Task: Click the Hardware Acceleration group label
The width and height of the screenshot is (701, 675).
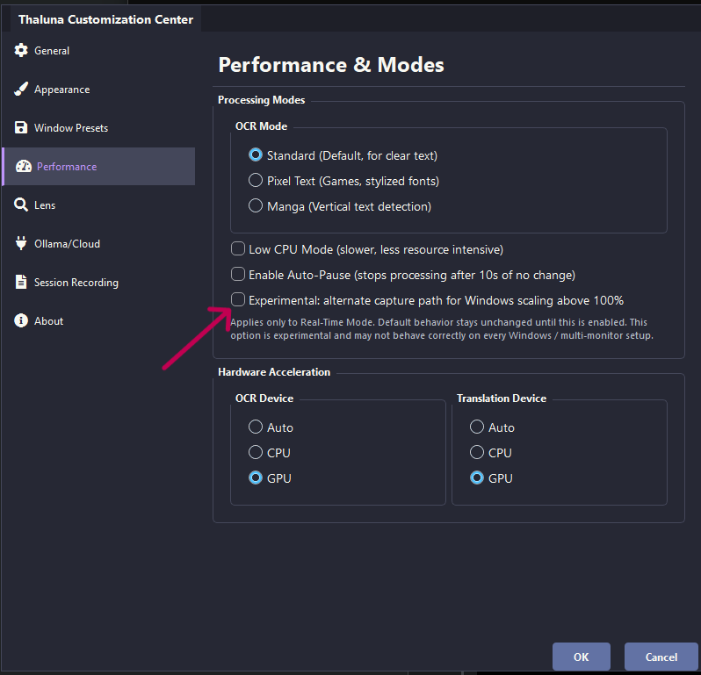Action: point(273,372)
